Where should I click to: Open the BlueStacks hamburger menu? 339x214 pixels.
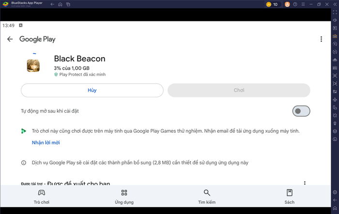(303, 4)
